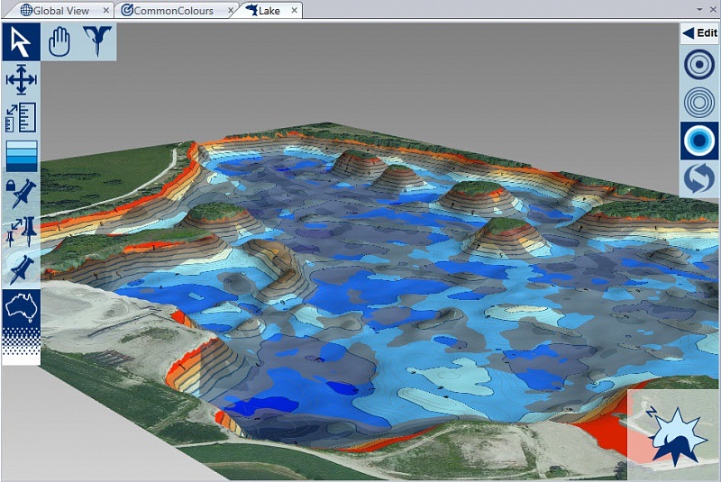
Task: Select the arrow pointer tool
Action: pyautogui.click(x=21, y=41)
